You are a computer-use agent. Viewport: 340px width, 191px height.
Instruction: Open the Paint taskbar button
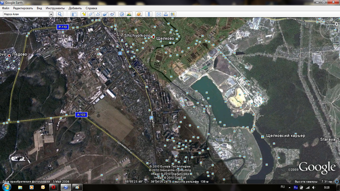77,187
